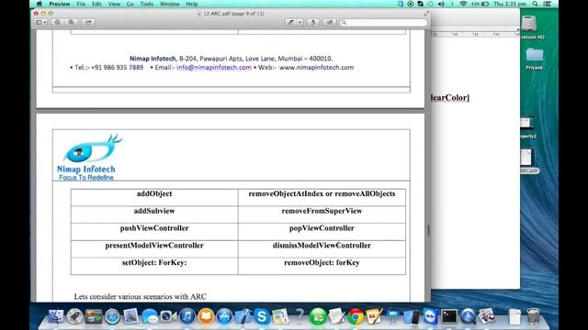Click the Preview search field
This screenshot has height=330, width=588.
pos(383,22)
